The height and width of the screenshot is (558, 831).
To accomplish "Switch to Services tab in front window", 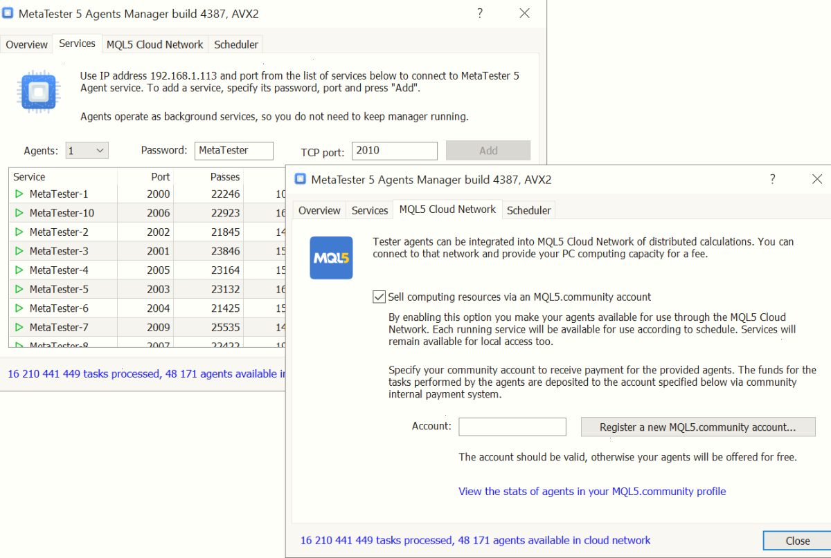I will click(370, 210).
